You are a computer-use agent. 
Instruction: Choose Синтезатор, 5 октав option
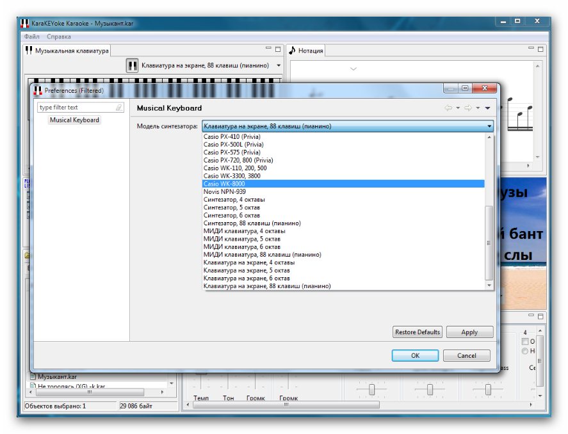point(343,208)
